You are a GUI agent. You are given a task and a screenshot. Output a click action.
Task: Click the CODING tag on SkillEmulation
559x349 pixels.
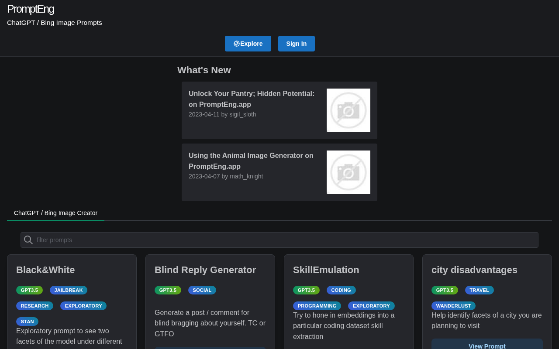[x=341, y=290]
